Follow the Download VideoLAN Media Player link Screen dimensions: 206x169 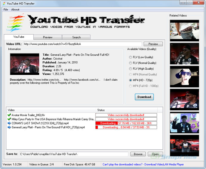point(164,165)
